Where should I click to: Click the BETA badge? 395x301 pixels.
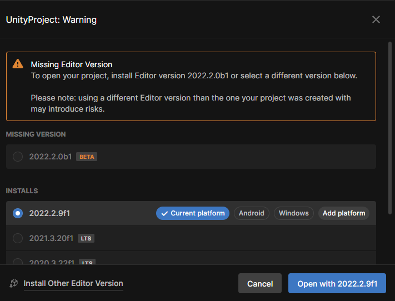point(87,157)
